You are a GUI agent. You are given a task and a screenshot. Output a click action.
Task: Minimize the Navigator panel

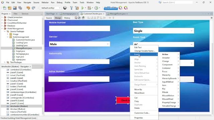41,67
